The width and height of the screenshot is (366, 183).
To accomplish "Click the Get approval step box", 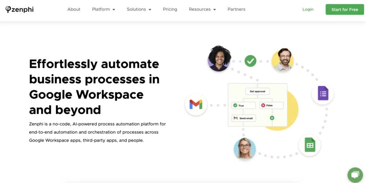I will click(257, 91).
